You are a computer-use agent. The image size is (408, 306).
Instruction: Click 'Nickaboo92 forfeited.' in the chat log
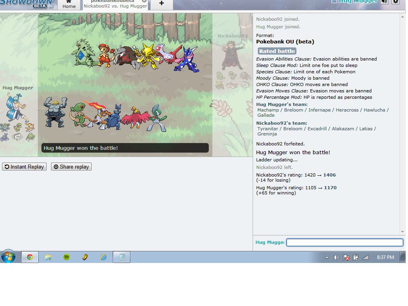(280, 144)
